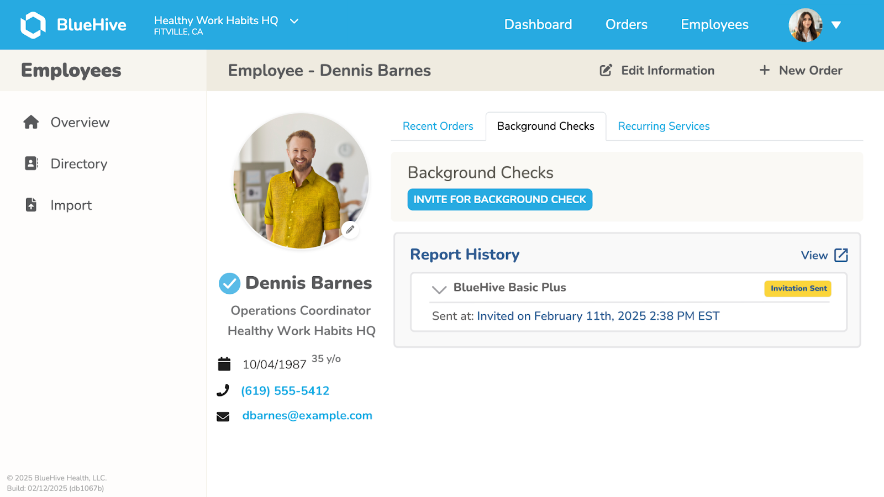
Task: Click dbarnes@example.com email link
Action: point(307,415)
